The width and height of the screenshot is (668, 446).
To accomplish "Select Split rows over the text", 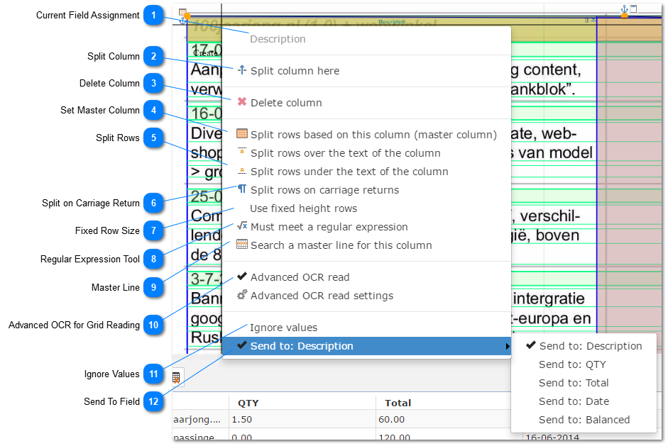I will tap(366, 152).
